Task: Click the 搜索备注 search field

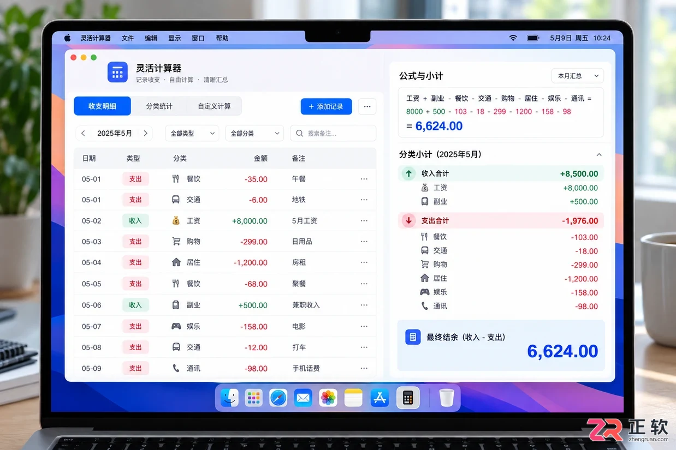Action: 333,133
